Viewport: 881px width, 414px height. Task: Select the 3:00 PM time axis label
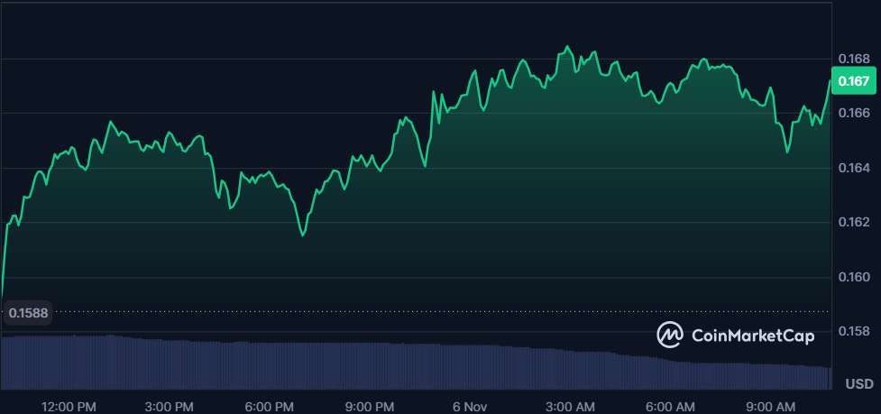coord(170,404)
